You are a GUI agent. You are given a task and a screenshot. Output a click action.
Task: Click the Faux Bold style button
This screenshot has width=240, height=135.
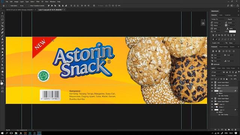213,35
